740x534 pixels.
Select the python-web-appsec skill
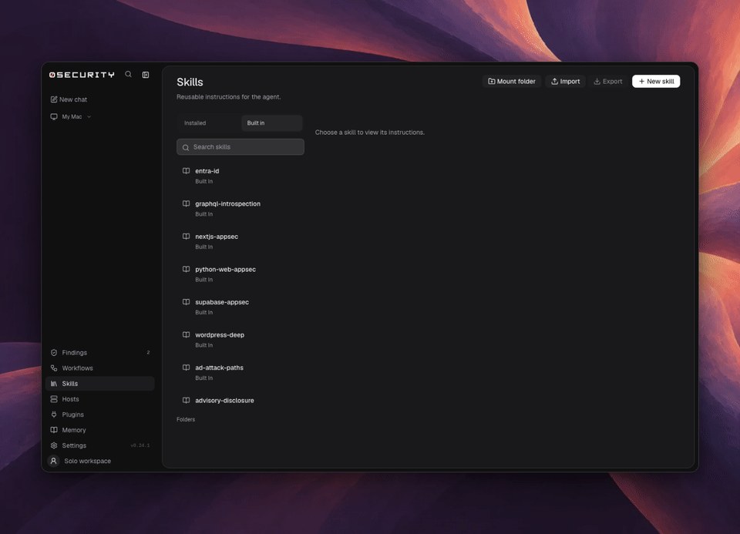[240, 274]
